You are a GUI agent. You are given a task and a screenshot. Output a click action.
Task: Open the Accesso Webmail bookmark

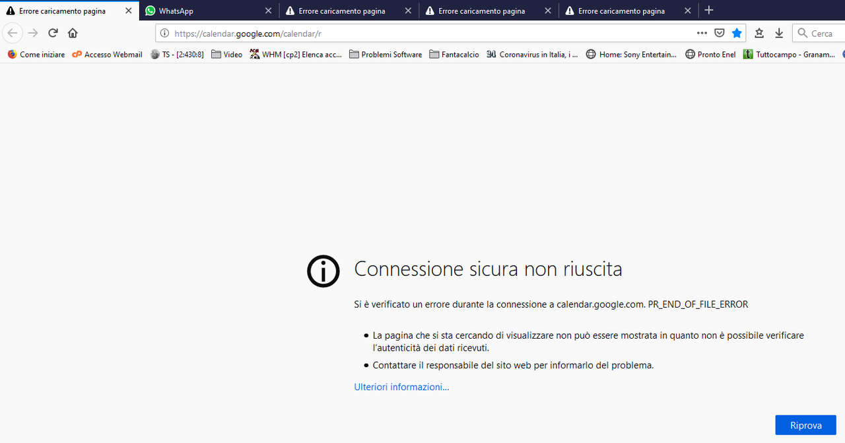click(x=107, y=54)
